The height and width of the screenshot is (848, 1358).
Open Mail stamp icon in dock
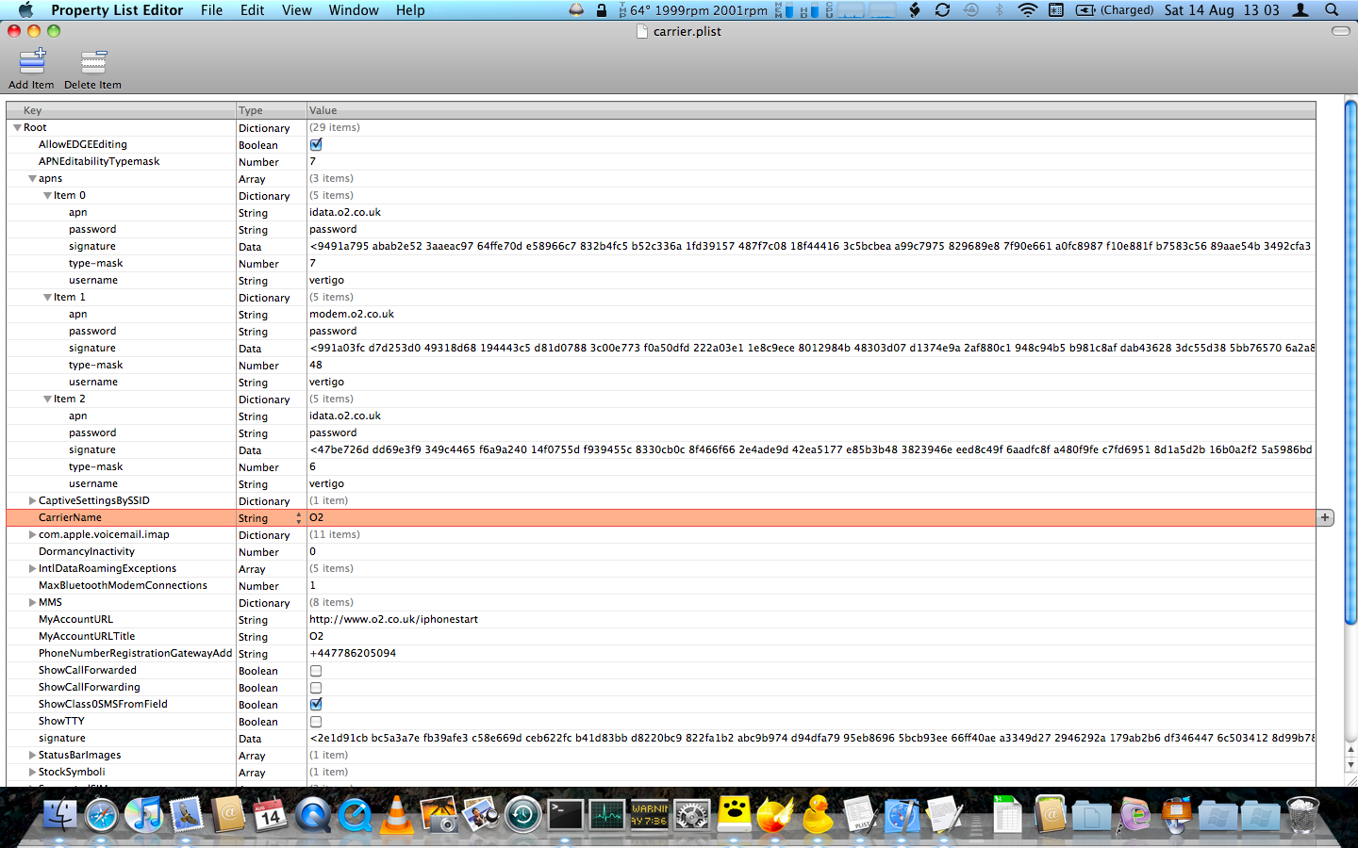(186, 814)
